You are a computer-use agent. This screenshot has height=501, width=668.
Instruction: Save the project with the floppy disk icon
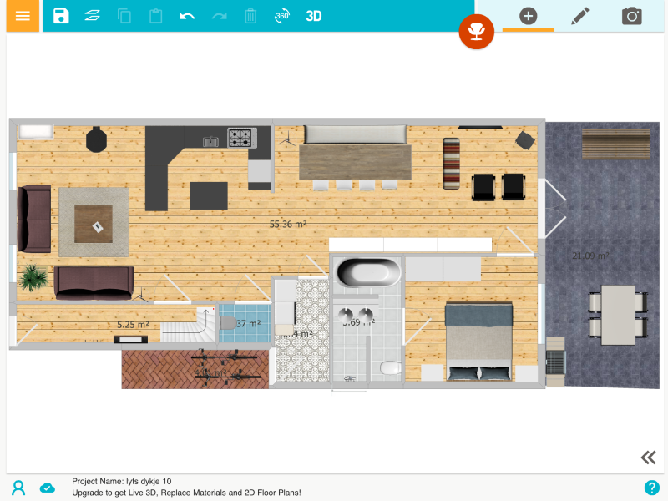pos(61,16)
